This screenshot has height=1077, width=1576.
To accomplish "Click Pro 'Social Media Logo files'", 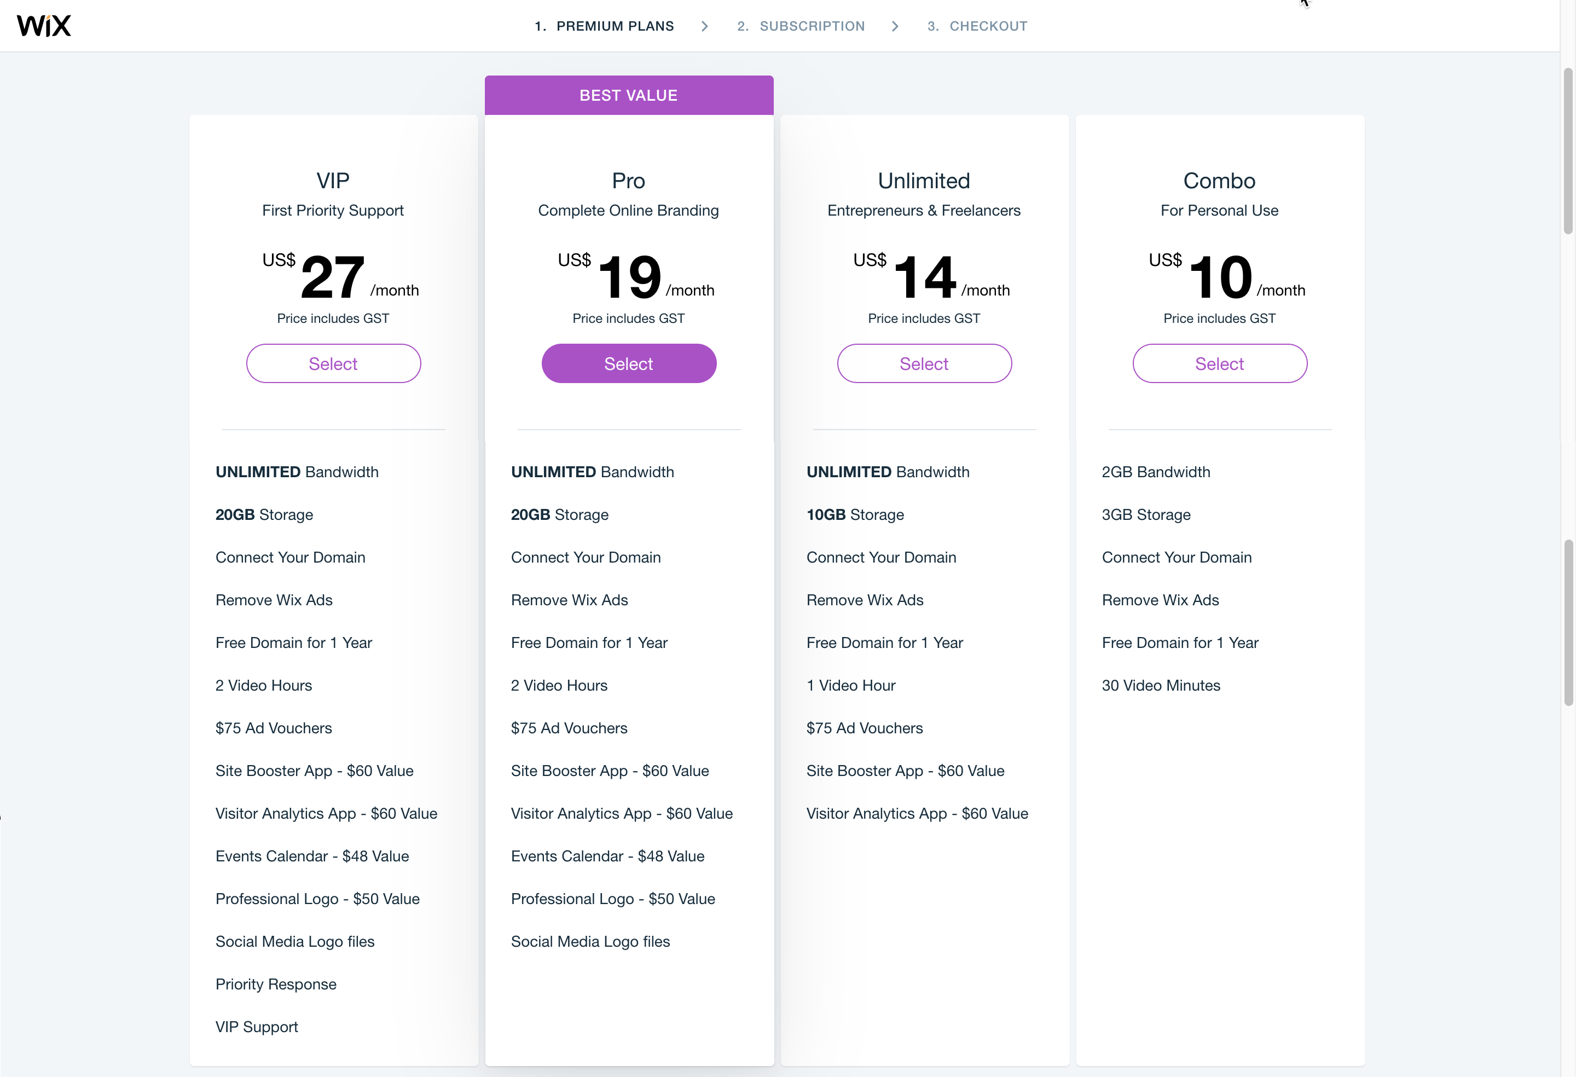I will 590,941.
